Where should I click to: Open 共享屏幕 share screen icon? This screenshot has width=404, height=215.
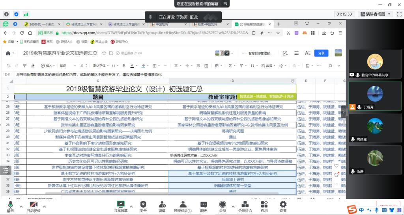121,205
